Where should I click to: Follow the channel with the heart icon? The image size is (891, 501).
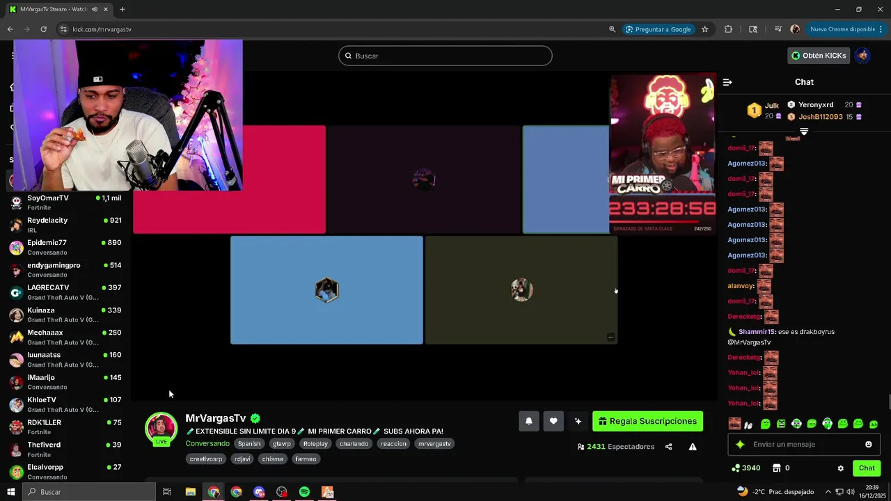pyautogui.click(x=553, y=421)
